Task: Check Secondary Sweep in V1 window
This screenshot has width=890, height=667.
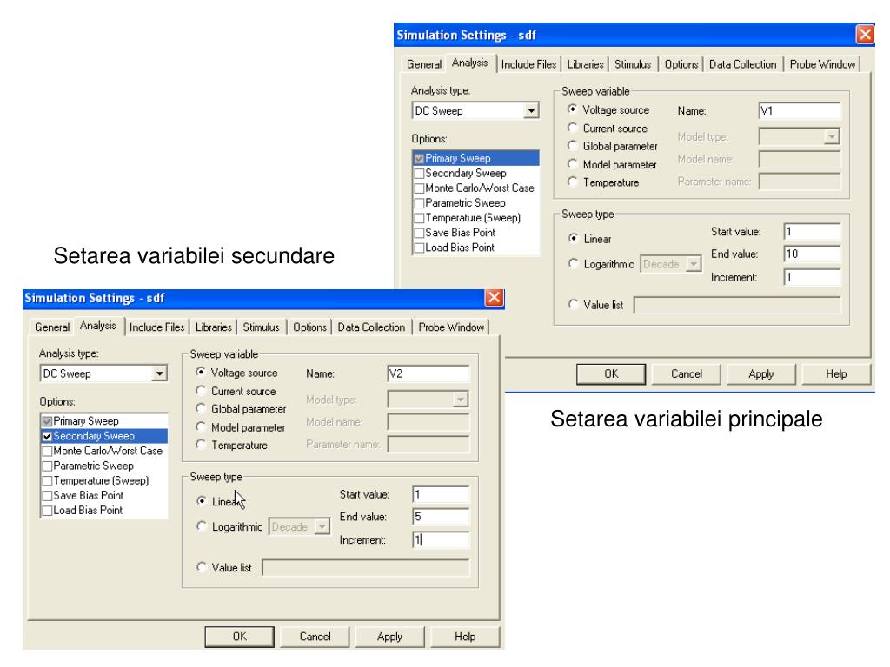Action: (x=420, y=174)
